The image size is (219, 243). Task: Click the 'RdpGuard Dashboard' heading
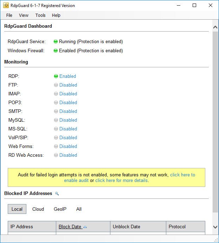(28, 26)
